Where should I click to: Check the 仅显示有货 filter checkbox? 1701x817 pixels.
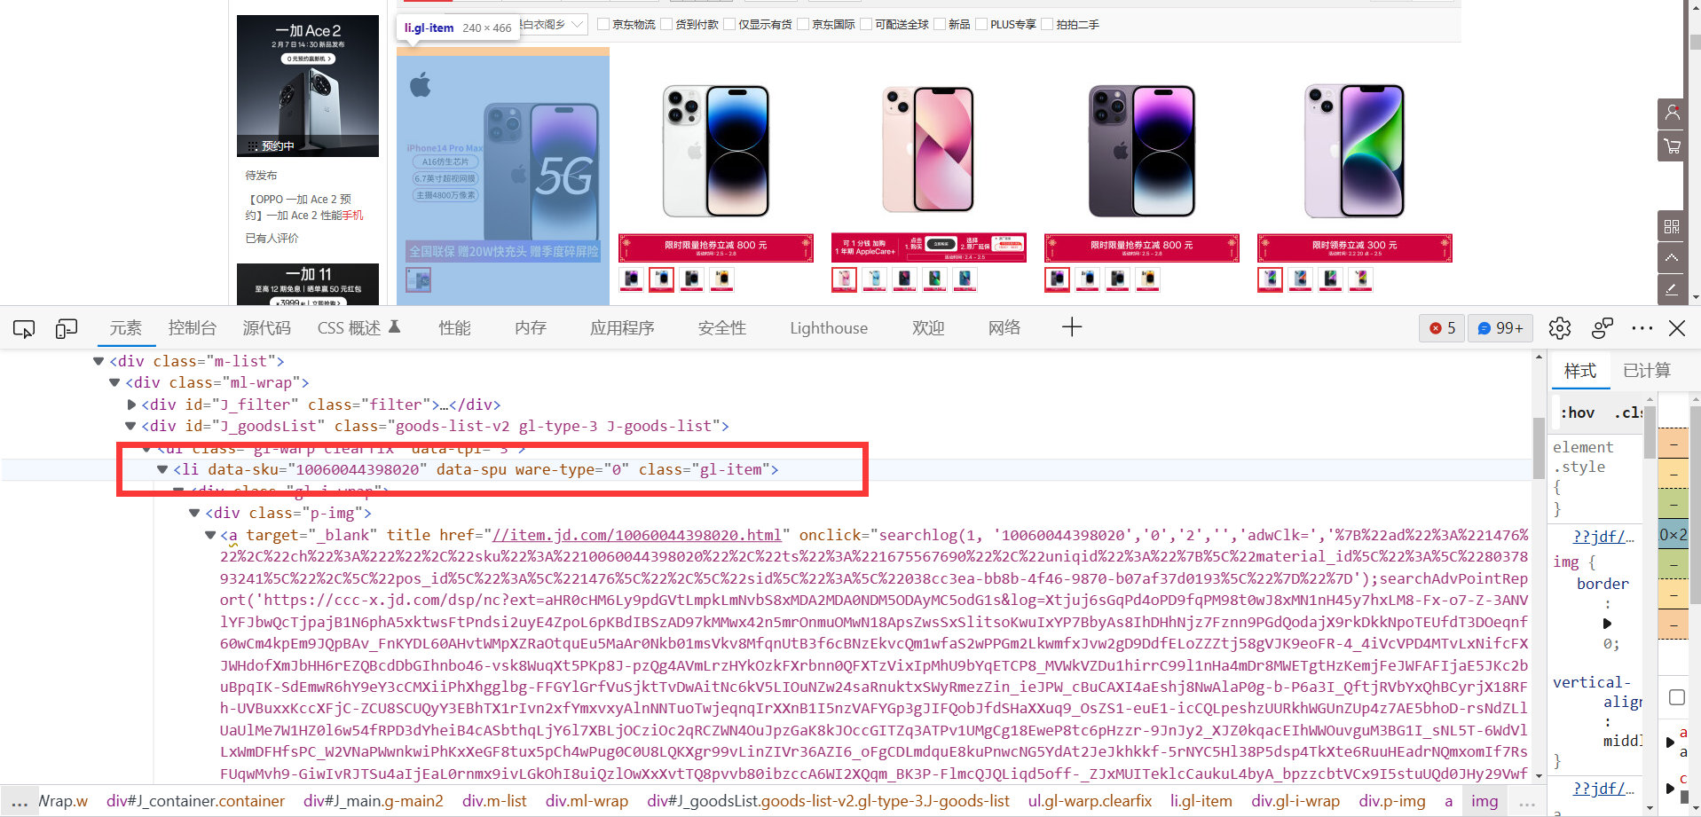729,24
